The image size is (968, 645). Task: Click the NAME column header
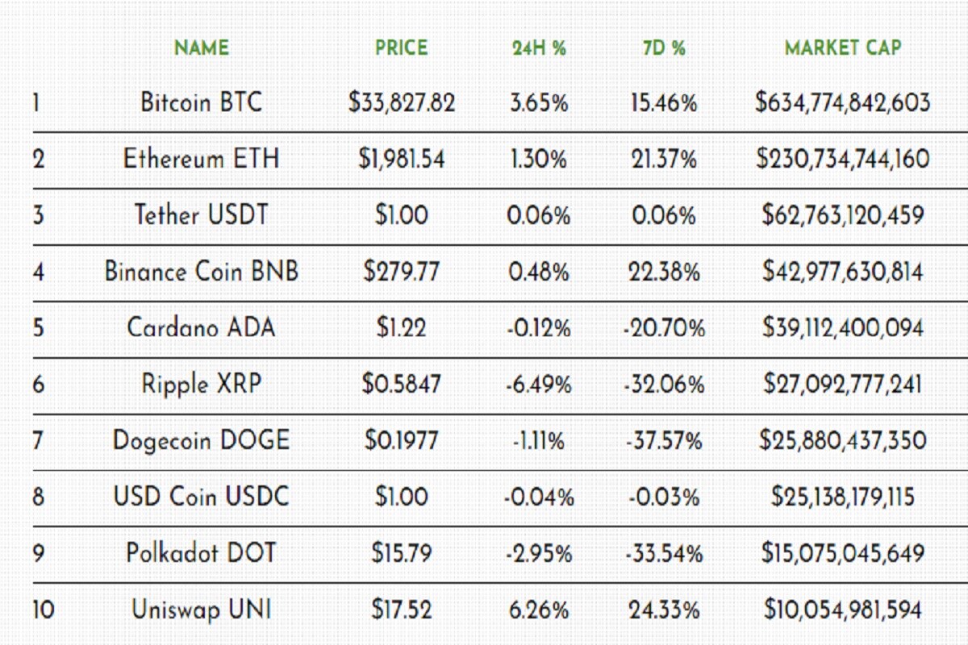click(x=202, y=48)
